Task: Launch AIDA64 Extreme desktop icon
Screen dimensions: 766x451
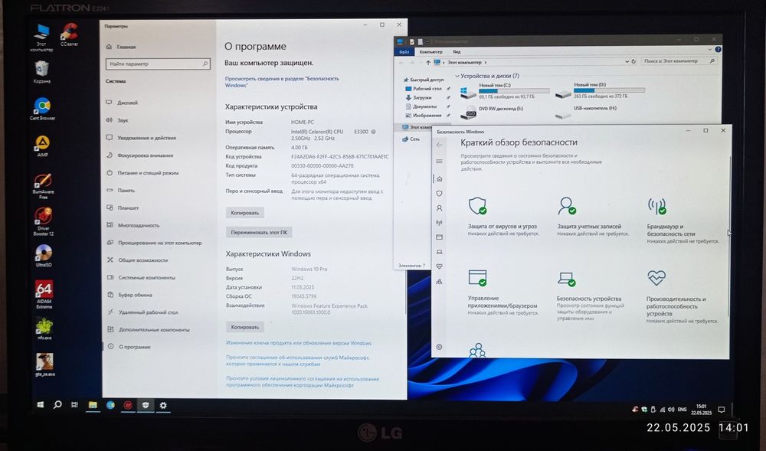Action: 44,294
